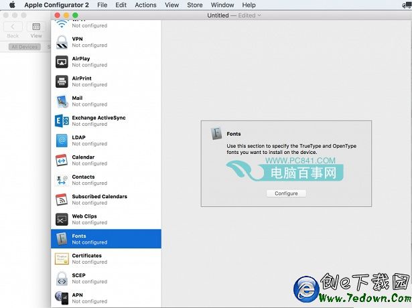Image resolution: width=412 pixels, height=308 pixels.
Task: Click the Fonts icon in detail panel
Action: pyautogui.click(x=216, y=134)
